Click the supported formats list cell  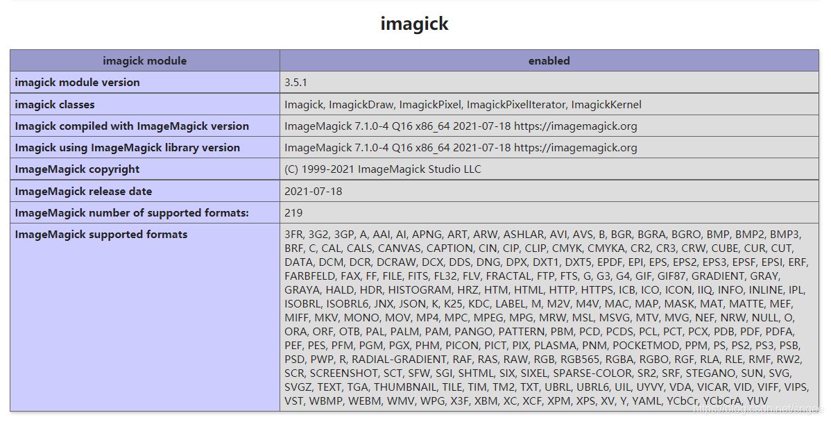(x=549, y=317)
